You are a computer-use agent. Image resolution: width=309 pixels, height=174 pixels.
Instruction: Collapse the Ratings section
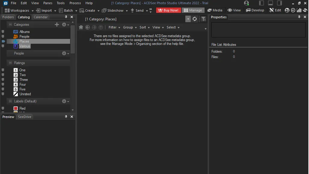pos(11,63)
